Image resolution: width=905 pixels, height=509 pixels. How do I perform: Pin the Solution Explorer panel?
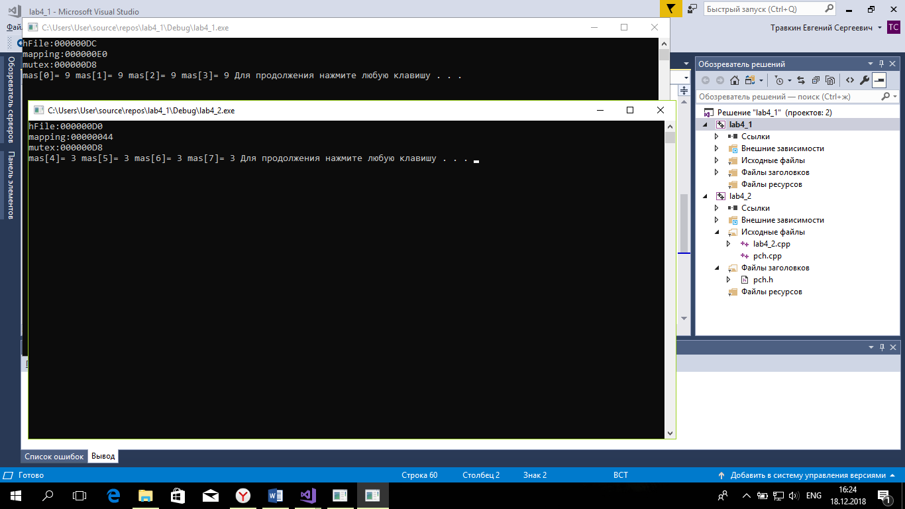click(881, 64)
